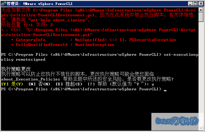This screenshot has height=132, width=205.
Task: Close the vSphere PowerCLI window
Action: pyautogui.click(x=201, y=4)
